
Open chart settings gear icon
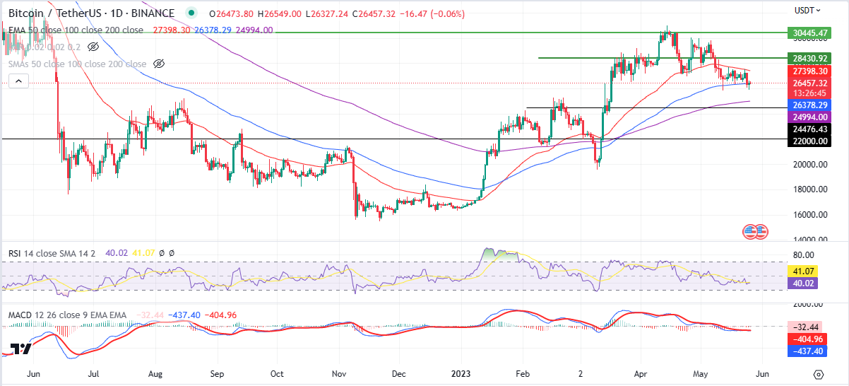tap(819, 374)
